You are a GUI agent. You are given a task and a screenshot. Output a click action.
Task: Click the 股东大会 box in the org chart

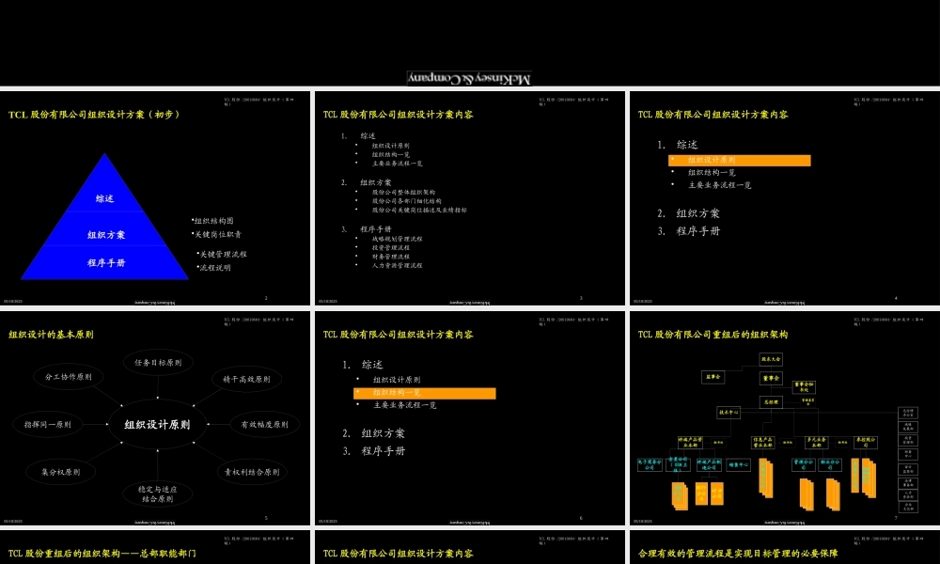pyautogui.click(x=771, y=360)
